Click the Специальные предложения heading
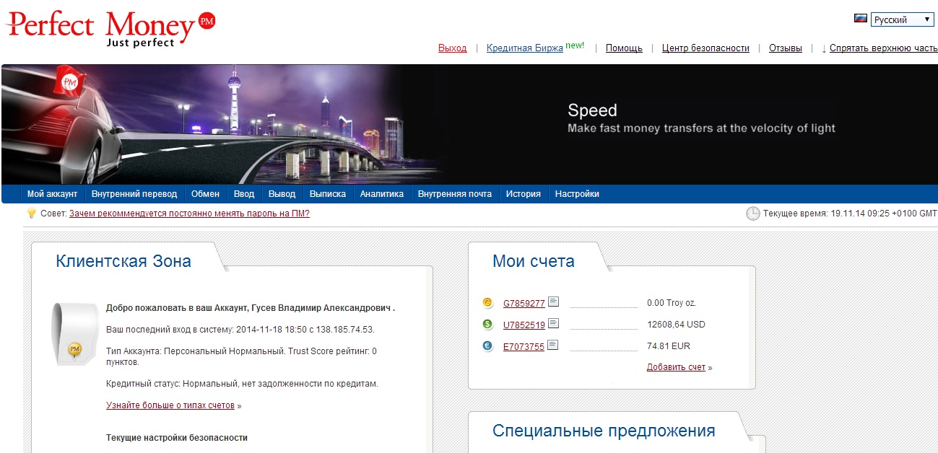938x453 pixels. (x=604, y=431)
